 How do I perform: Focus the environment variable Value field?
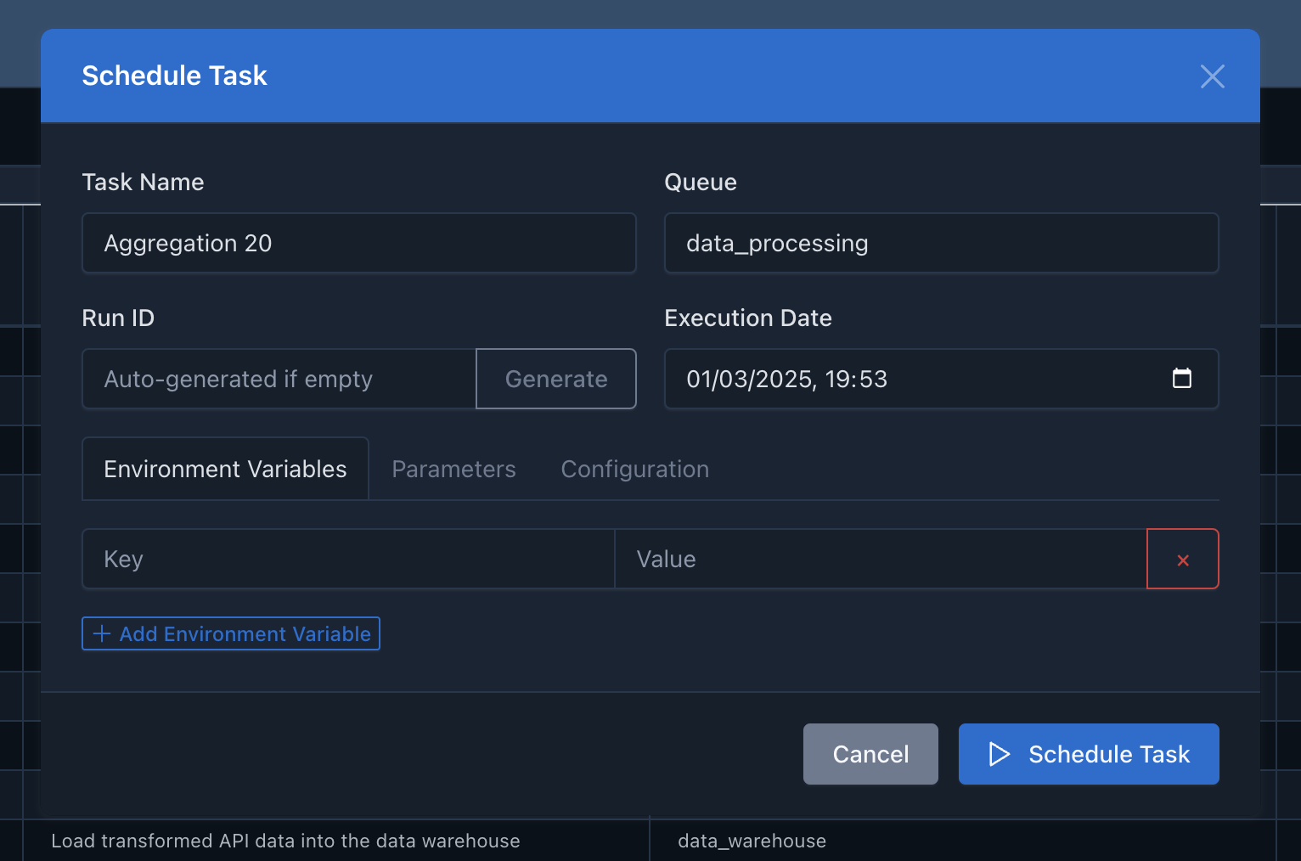(881, 559)
